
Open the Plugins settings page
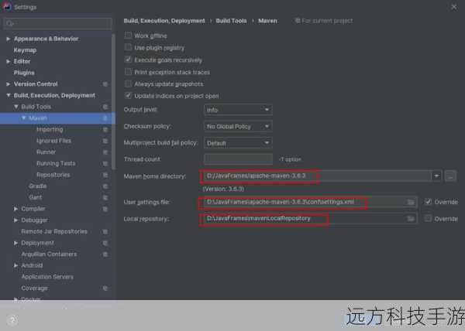tap(24, 73)
